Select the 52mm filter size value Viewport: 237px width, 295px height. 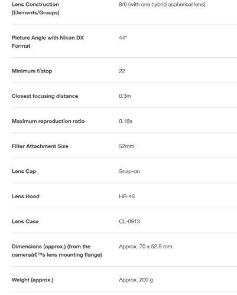[126, 146]
